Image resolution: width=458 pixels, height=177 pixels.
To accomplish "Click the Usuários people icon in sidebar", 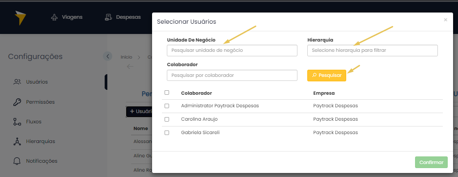I will pos(17,82).
